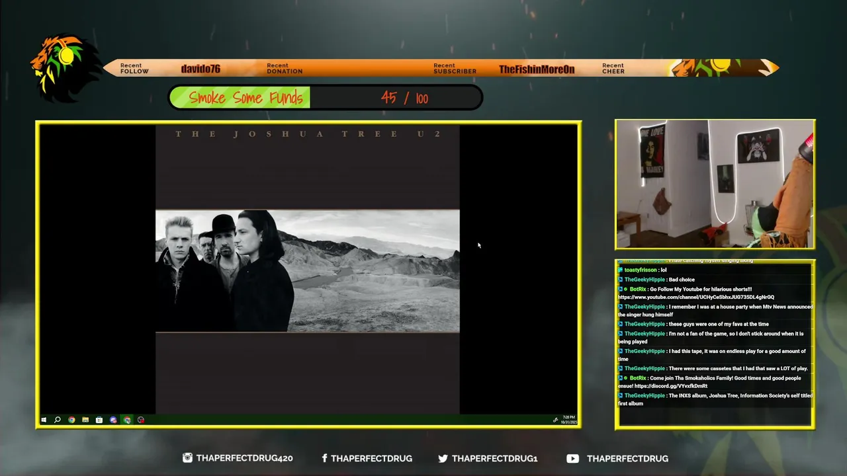Open the THAPERFECTDRUG420 Instagram handle
The image size is (847, 476).
pyautogui.click(x=244, y=458)
